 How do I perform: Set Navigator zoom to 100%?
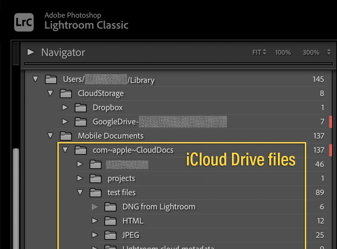[283, 52]
